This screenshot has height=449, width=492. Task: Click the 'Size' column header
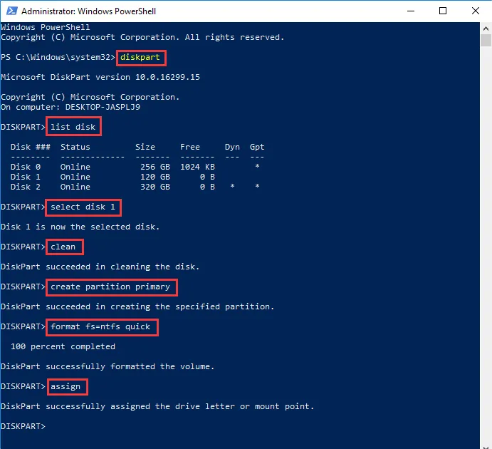coord(145,147)
